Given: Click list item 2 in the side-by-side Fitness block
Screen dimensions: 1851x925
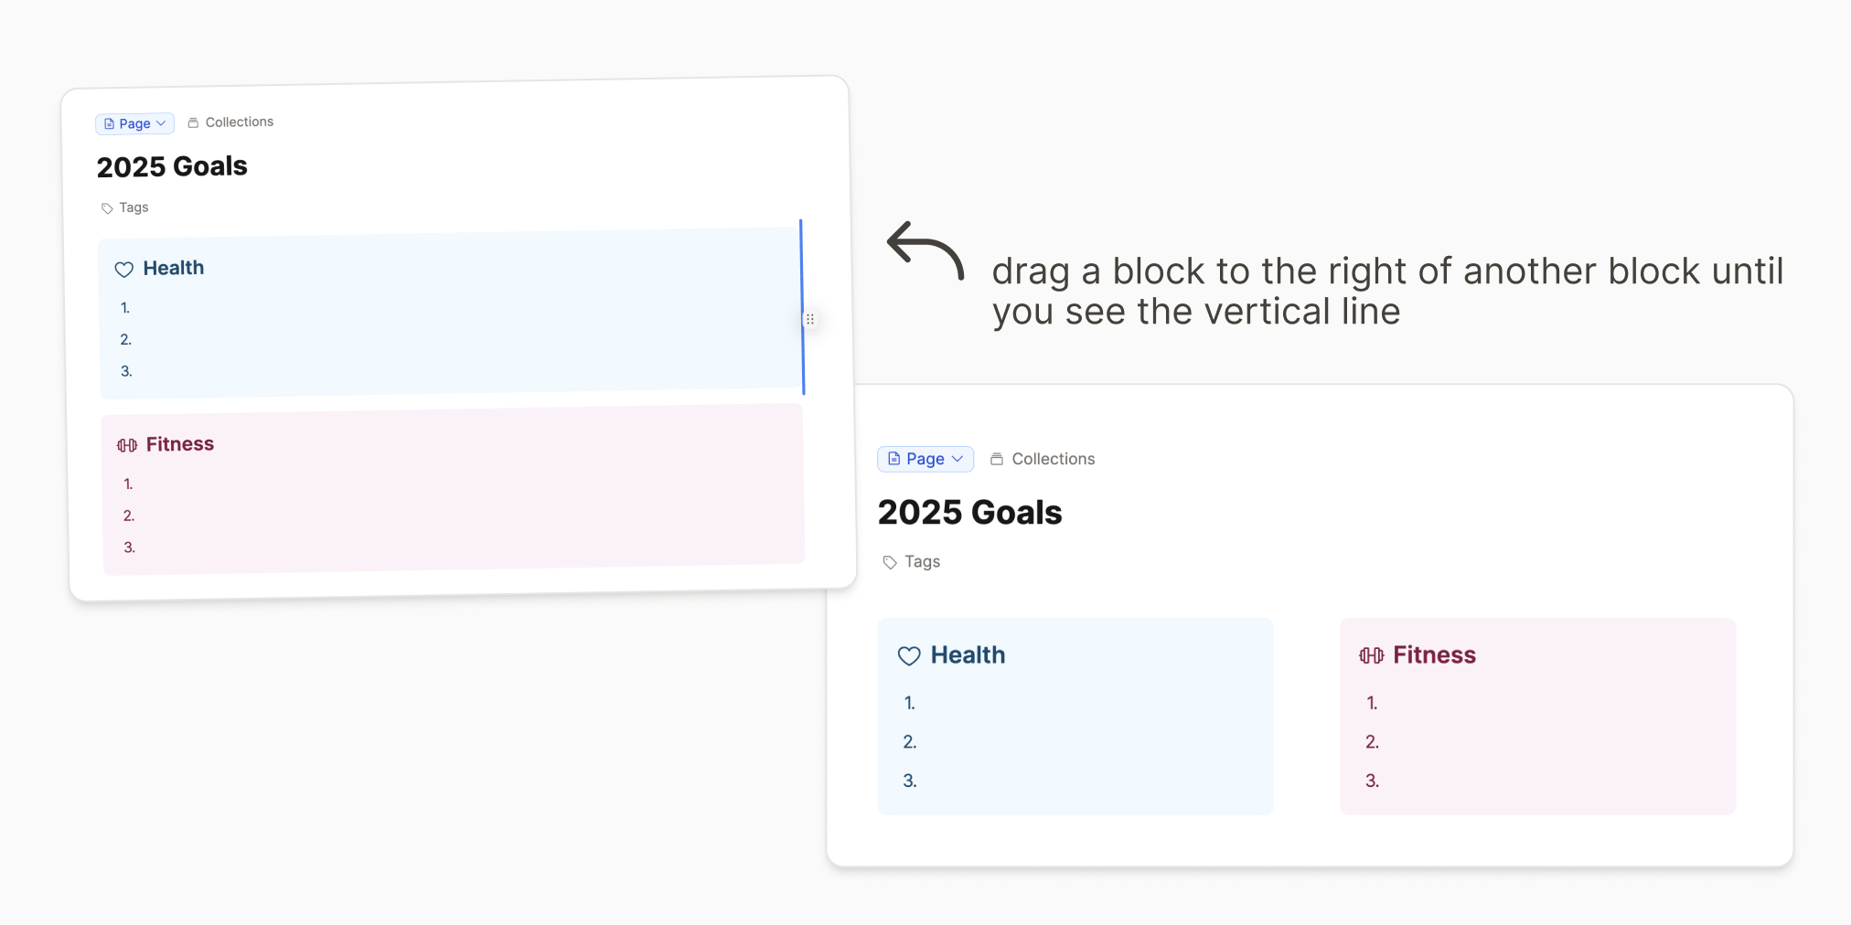Looking at the screenshot, I should [1372, 742].
